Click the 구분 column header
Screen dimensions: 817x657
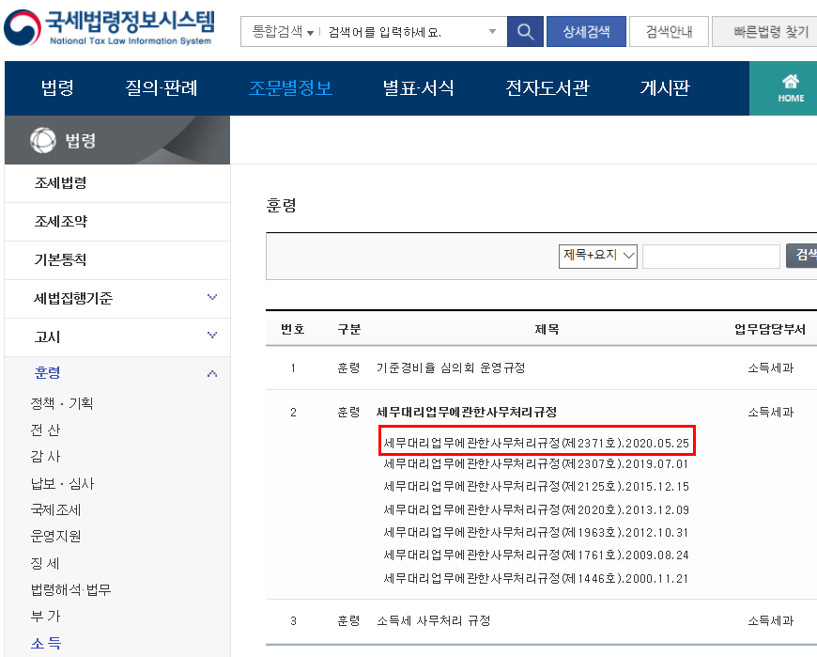348,330
